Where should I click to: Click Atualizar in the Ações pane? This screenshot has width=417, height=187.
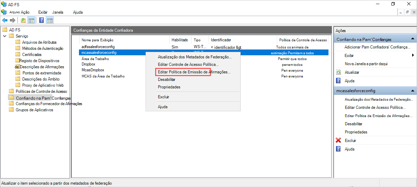[x=352, y=72]
